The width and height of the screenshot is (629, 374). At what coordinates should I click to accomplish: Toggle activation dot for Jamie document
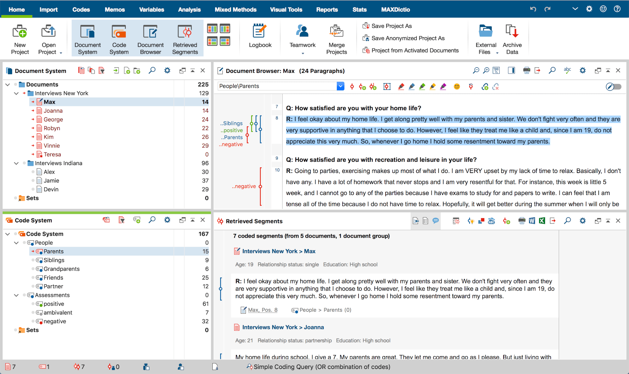point(33,181)
